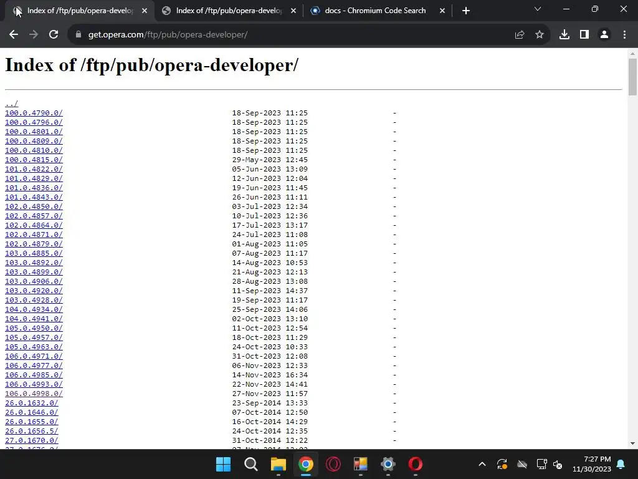Click the scrollbar down arrow

(x=632, y=443)
